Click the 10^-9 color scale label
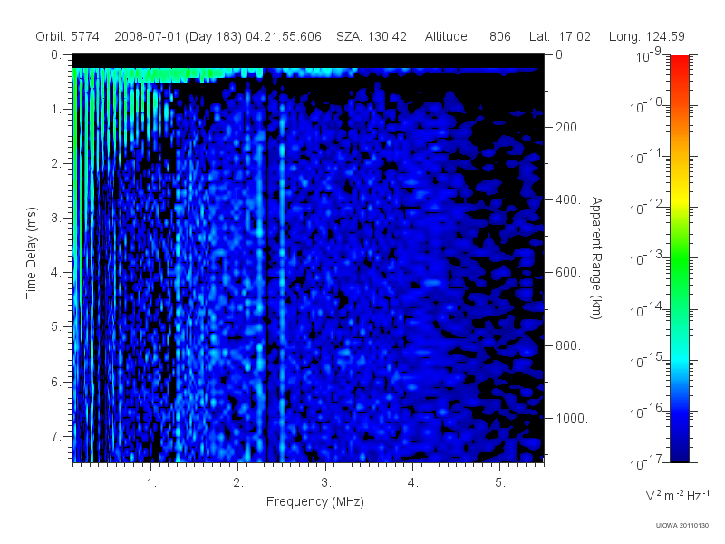Screen dimensions: 725x544 point(648,55)
